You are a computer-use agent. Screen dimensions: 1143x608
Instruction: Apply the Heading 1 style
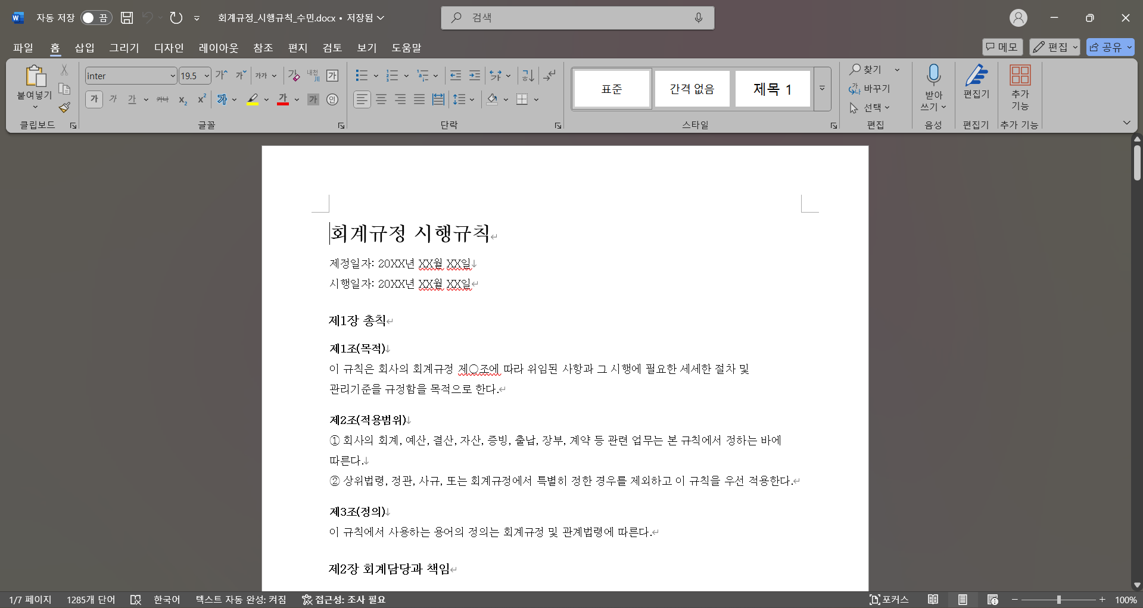tap(772, 89)
